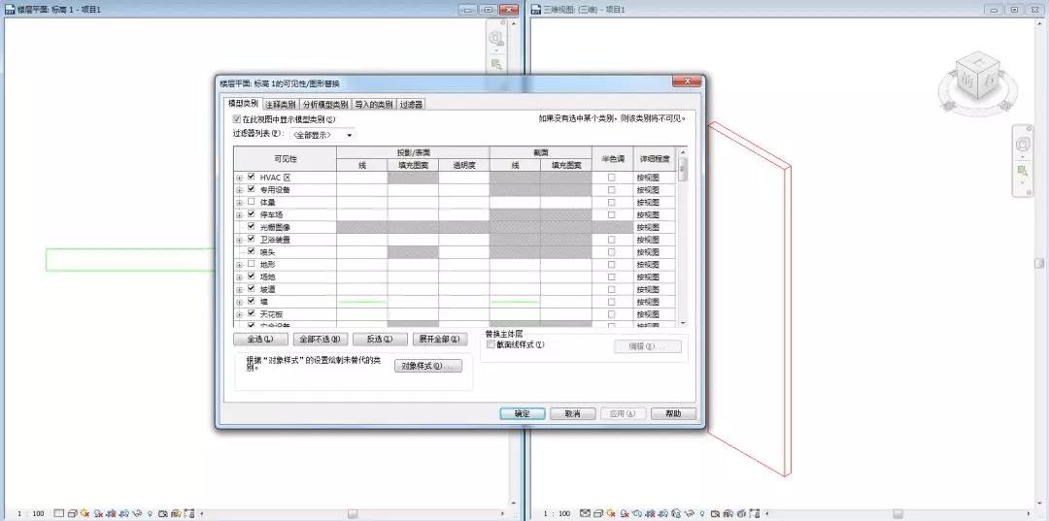Click the visual style icon in the left view bar
This screenshot has height=521, width=1049.
point(72,513)
